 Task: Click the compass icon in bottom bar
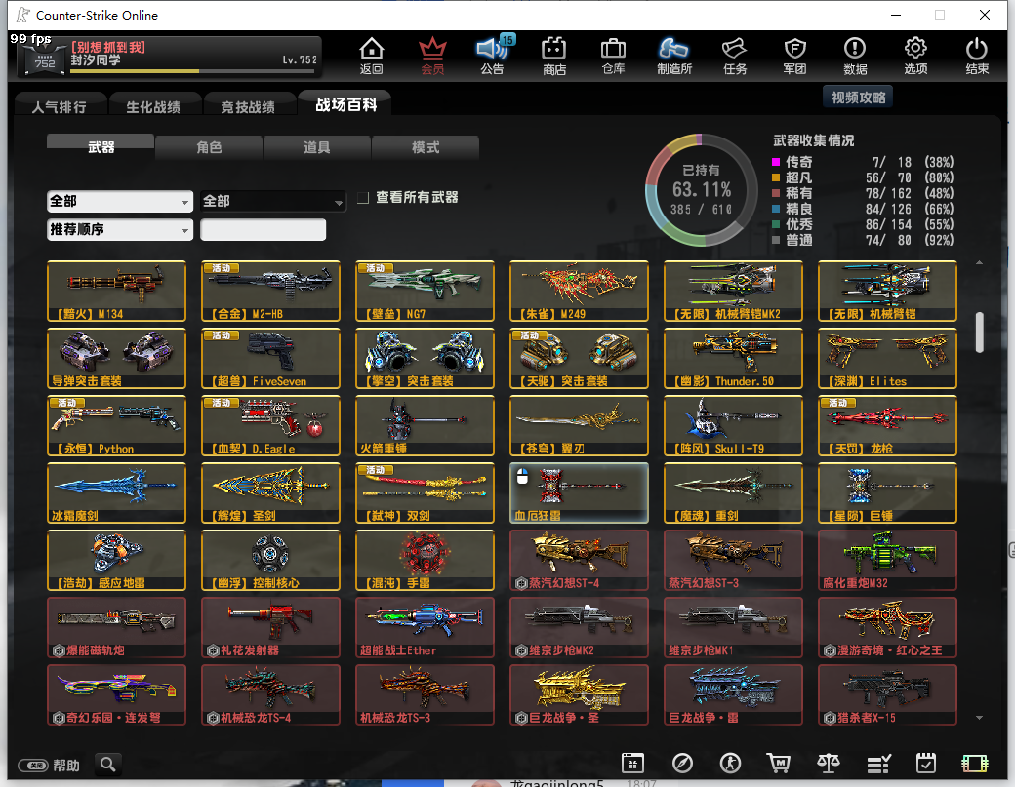coord(682,763)
